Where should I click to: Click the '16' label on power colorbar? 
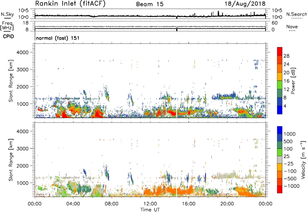[286, 81]
